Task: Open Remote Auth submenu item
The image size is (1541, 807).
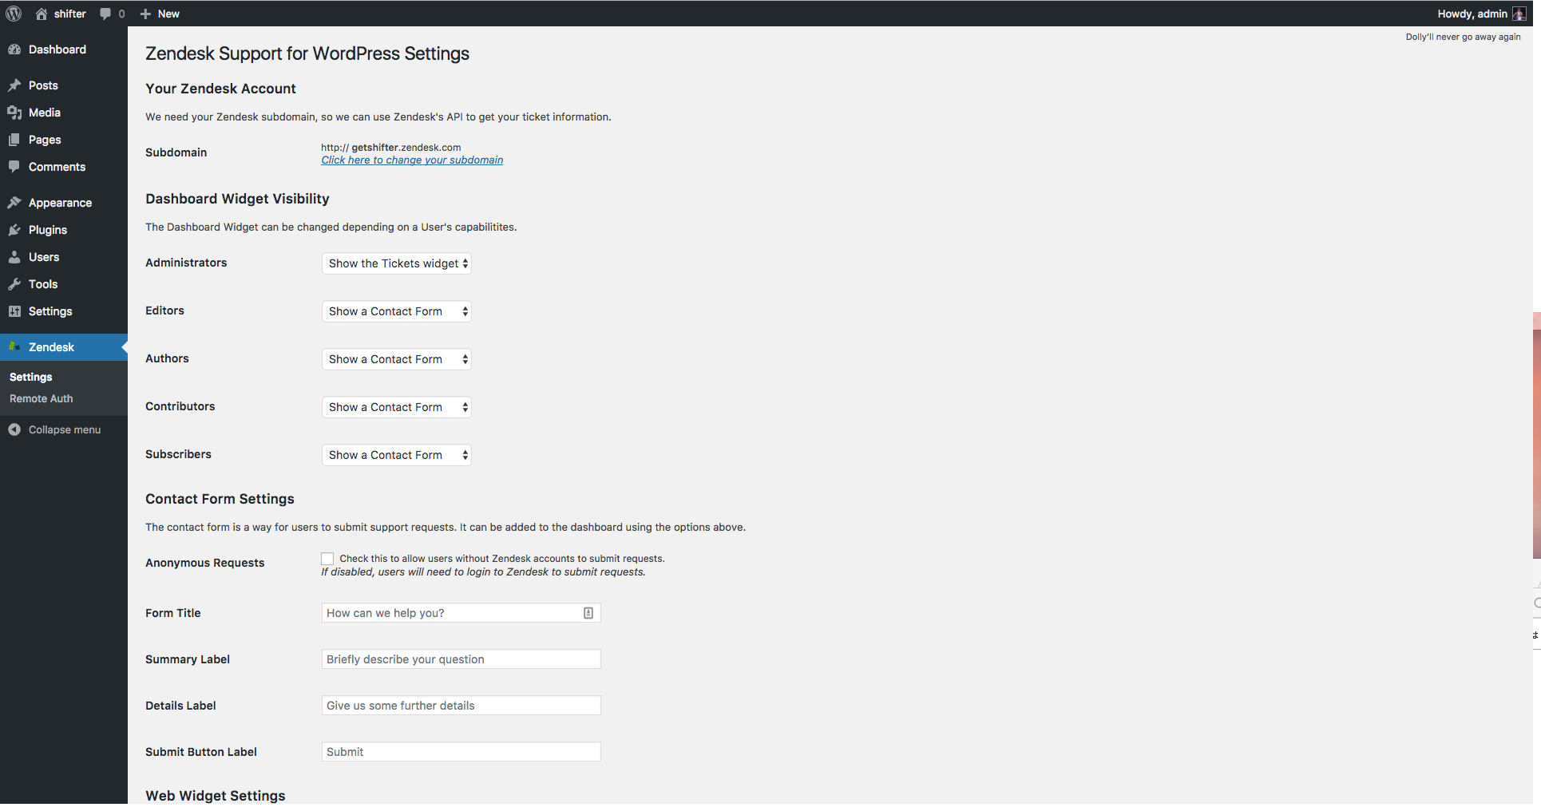Action: [x=42, y=398]
